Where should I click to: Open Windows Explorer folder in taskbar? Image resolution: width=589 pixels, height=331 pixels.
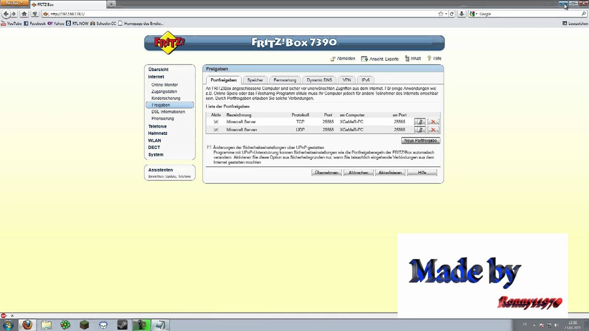(x=46, y=325)
